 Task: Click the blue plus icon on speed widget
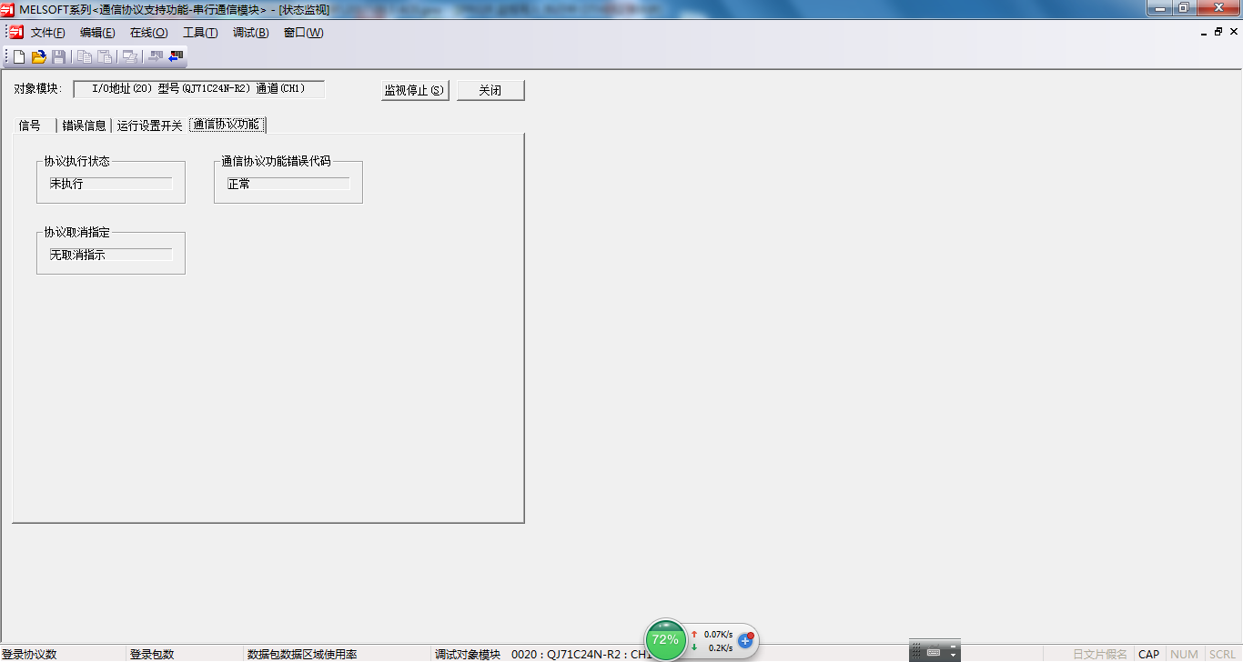click(x=745, y=640)
